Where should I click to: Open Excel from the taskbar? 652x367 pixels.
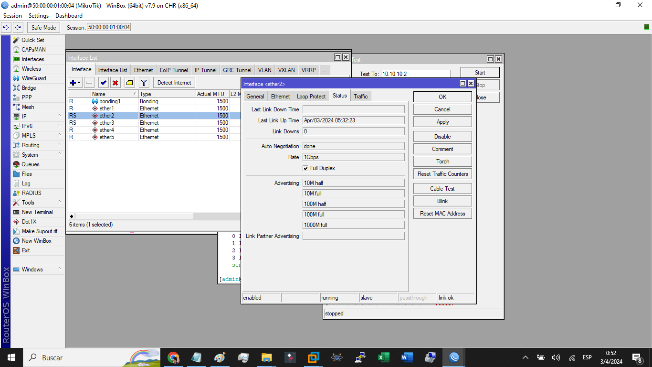tap(384, 357)
